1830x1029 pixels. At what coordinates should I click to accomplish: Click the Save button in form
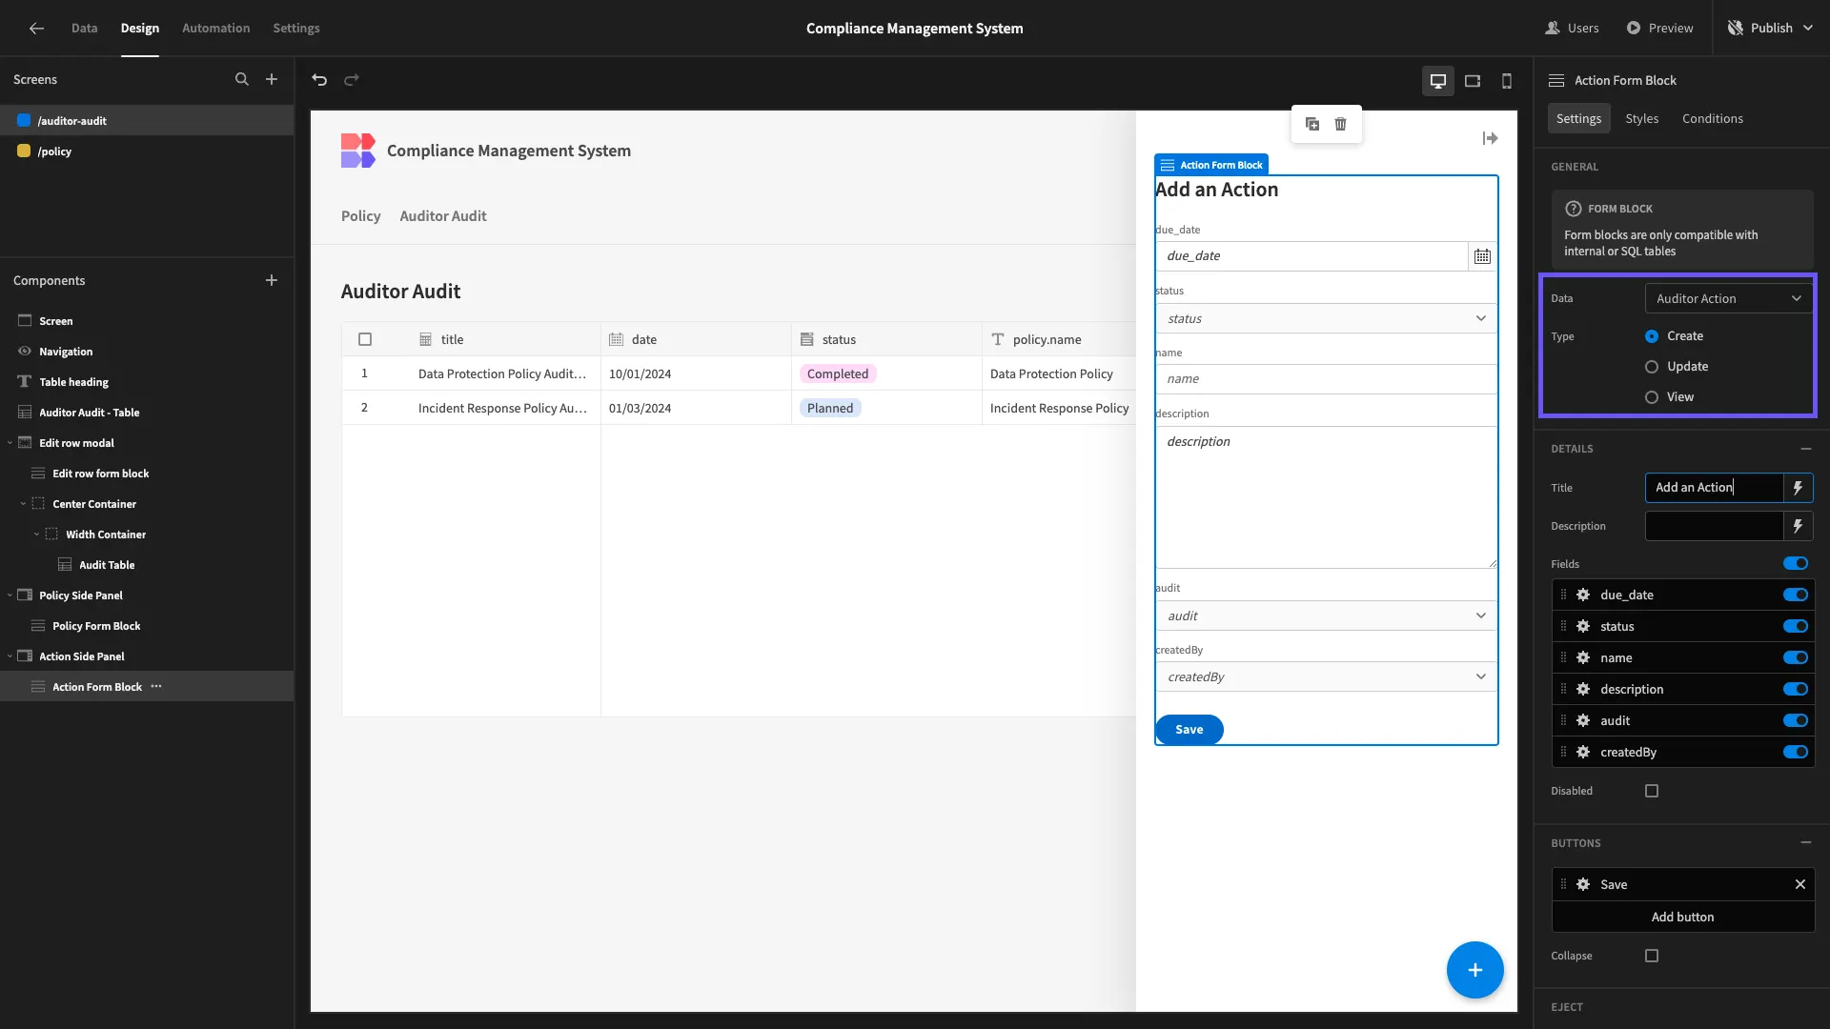pos(1189,729)
